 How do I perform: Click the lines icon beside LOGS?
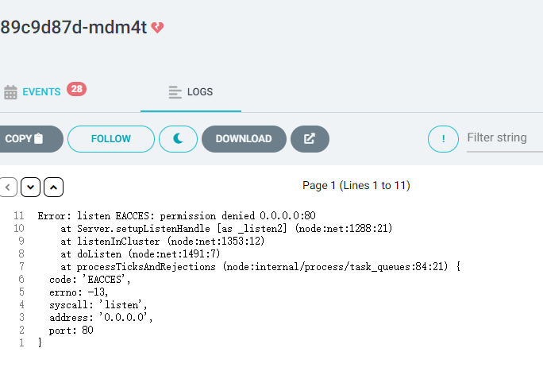click(175, 92)
